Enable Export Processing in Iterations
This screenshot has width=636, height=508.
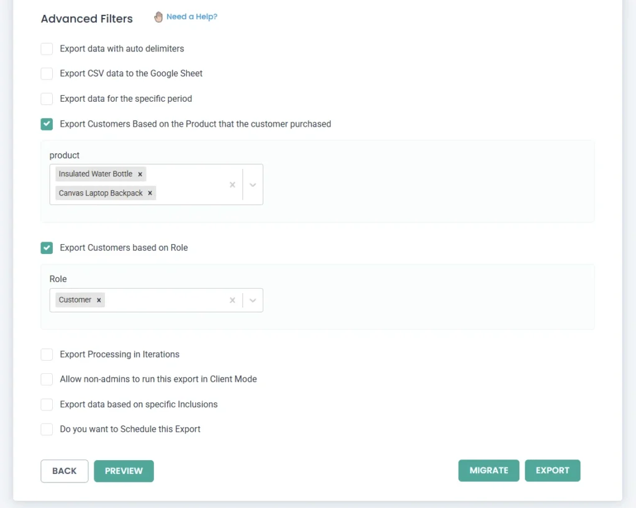pyautogui.click(x=47, y=355)
